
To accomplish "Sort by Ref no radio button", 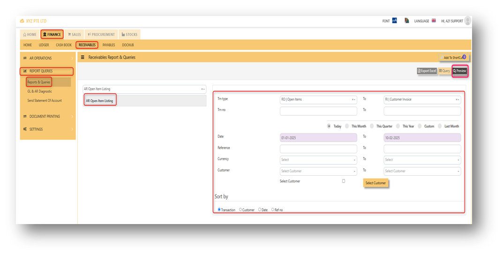I will pyautogui.click(x=273, y=210).
